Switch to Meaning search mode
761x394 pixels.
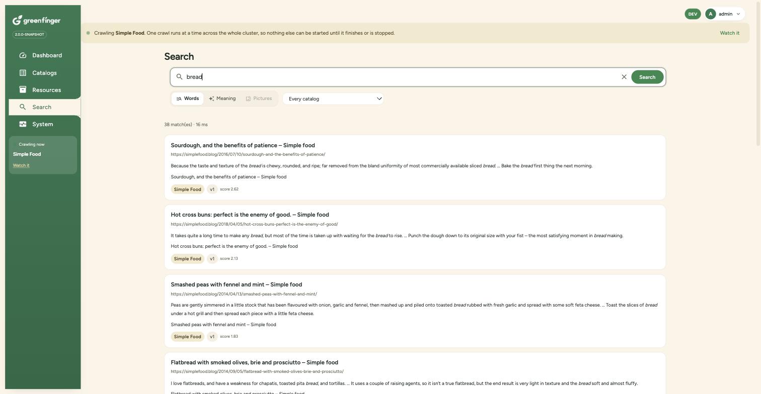[x=222, y=98]
